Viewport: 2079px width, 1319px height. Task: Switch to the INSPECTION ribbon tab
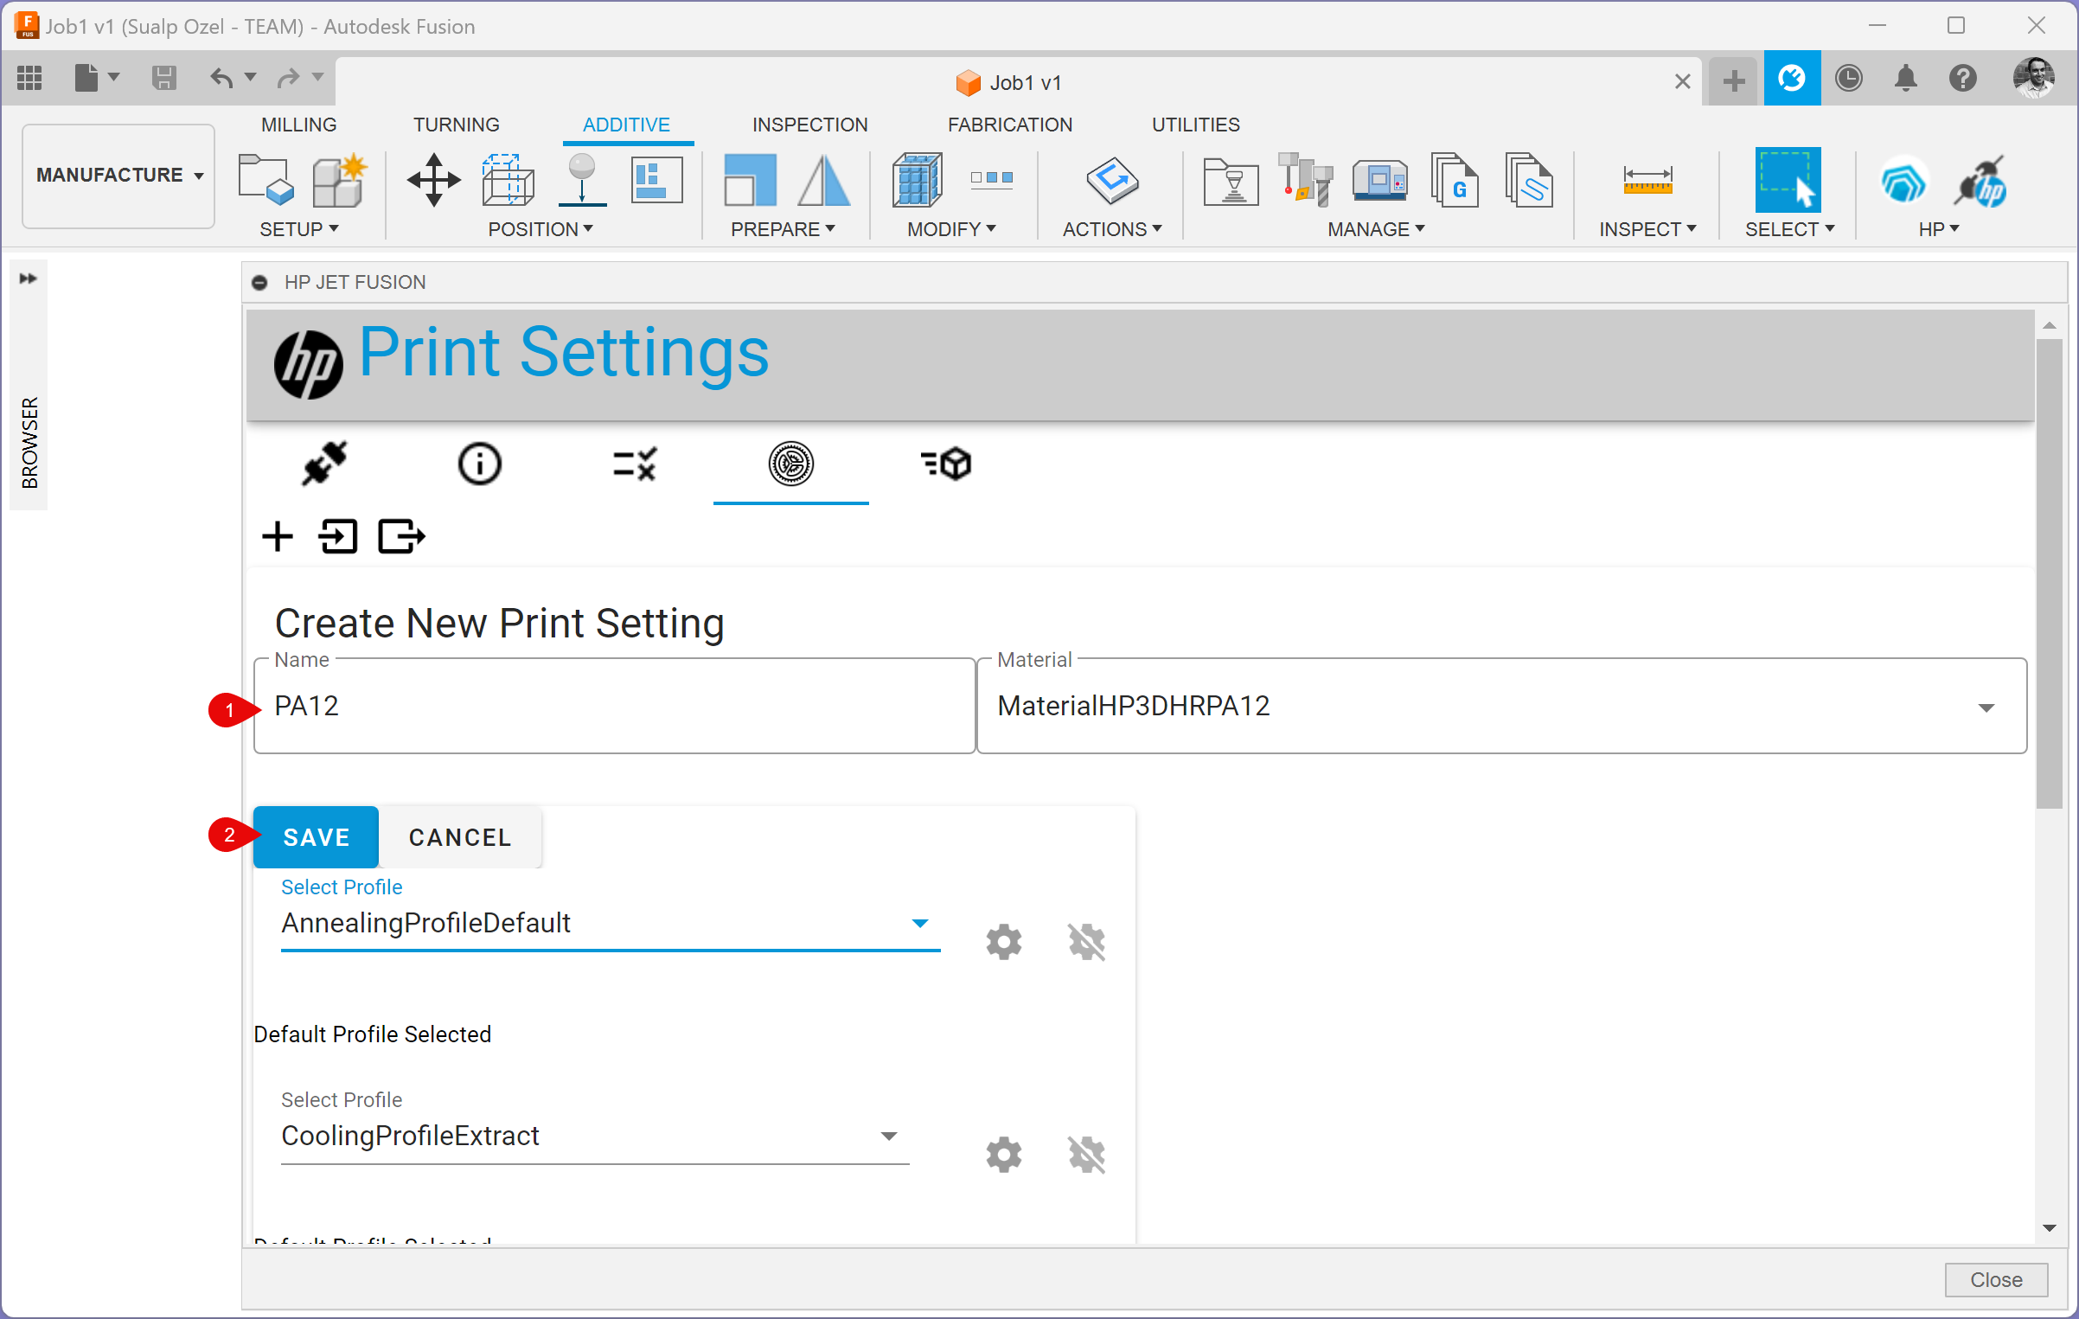[x=809, y=125]
